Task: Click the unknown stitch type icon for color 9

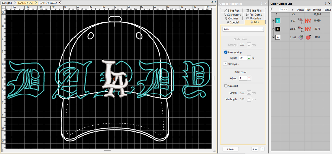Action: point(308,38)
